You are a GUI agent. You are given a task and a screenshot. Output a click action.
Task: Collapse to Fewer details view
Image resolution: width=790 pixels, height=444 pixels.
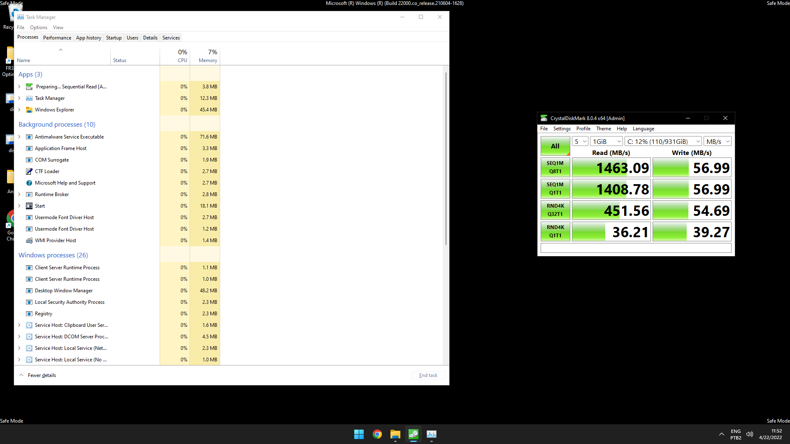click(x=37, y=375)
